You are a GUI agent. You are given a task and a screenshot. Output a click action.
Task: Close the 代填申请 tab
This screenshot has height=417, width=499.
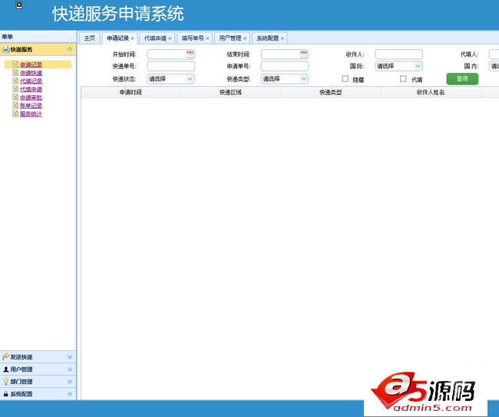170,38
